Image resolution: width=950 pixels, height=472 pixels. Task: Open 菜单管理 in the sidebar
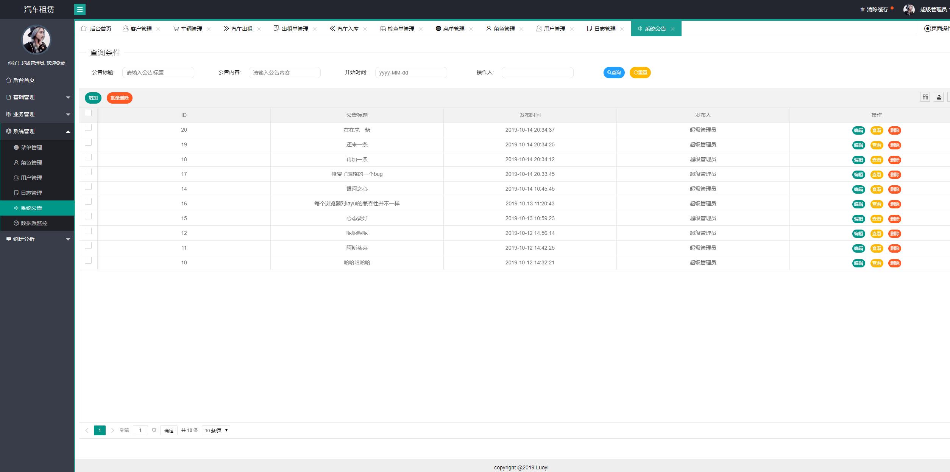pyautogui.click(x=31, y=147)
